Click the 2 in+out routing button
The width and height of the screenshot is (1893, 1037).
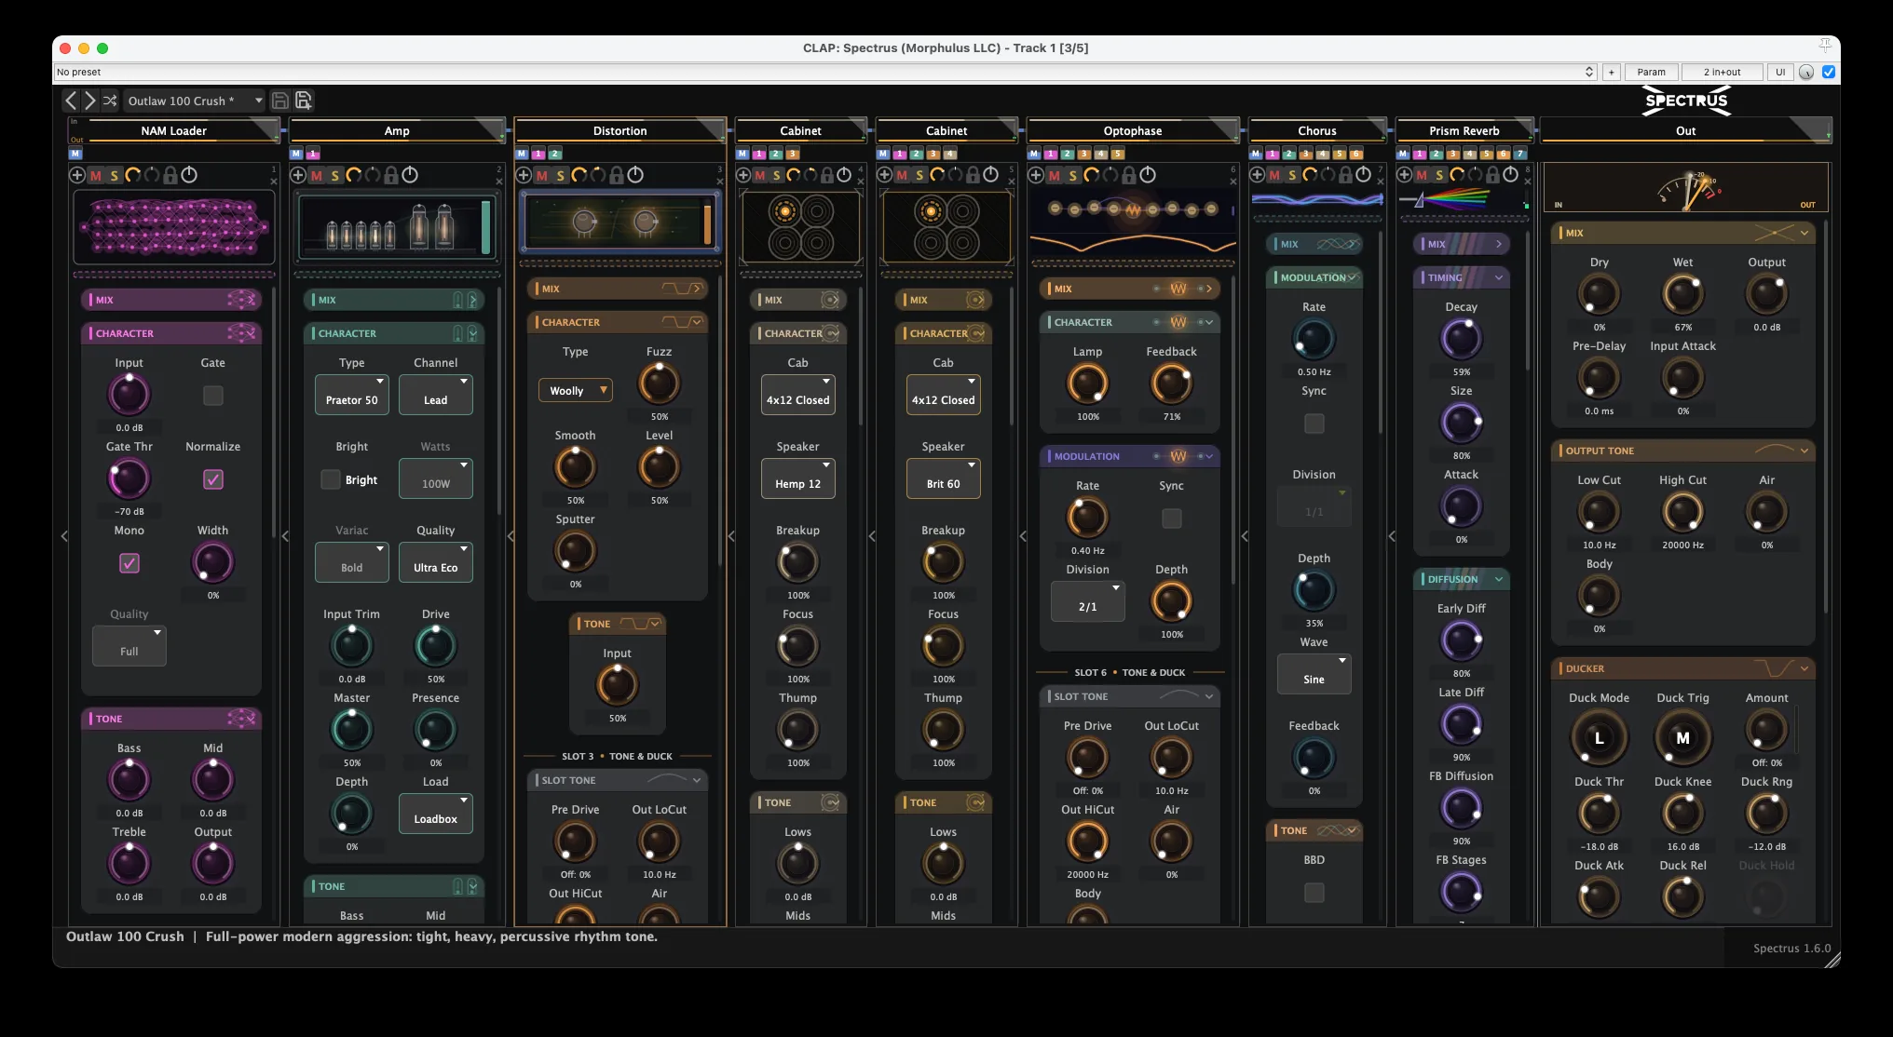pyautogui.click(x=1723, y=72)
